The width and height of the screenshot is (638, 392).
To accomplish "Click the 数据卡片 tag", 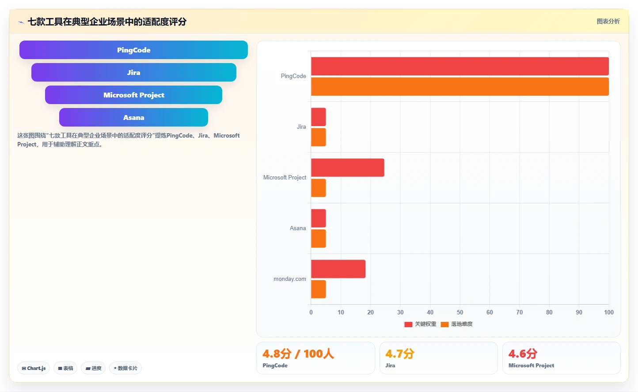I will [x=125, y=368].
